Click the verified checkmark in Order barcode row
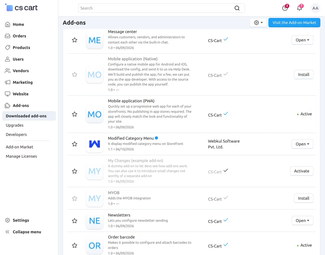Screen dimensions: 325x255 (226, 244)
